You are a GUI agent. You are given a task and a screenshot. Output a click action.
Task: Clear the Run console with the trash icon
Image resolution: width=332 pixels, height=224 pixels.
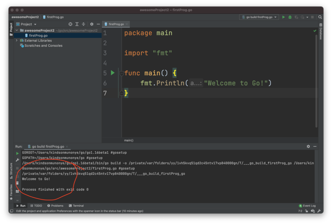pos(18,183)
